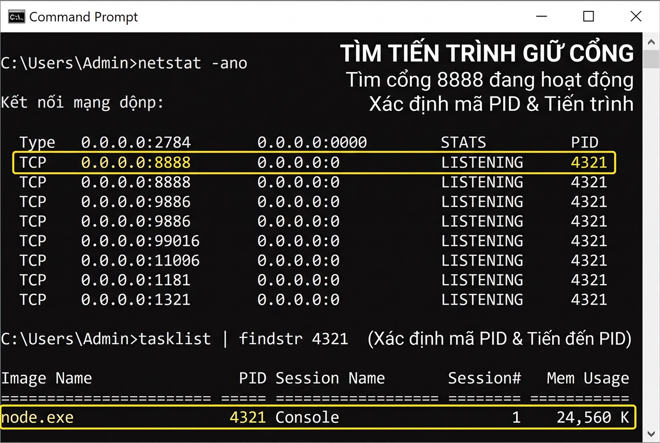Click PID 4321 in the 0.0.0.0:1181 row
The width and height of the screenshot is (660, 443).
click(x=589, y=280)
